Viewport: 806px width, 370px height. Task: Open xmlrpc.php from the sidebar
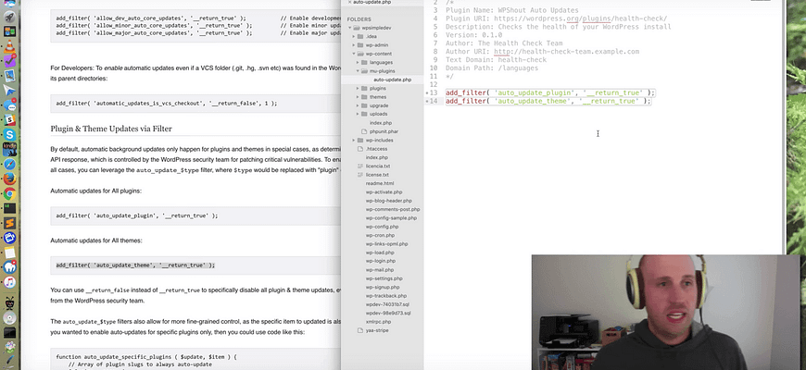click(x=378, y=321)
